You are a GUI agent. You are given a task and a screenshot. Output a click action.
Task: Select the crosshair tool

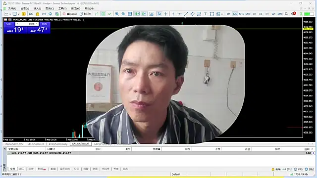pyautogui.click(x=166, y=14)
